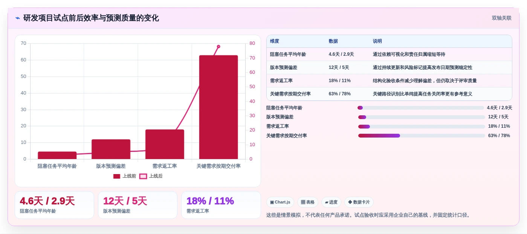Click the 4.6天 / 2.9天 table cell
The width and height of the screenshot is (527, 234).
coord(341,54)
